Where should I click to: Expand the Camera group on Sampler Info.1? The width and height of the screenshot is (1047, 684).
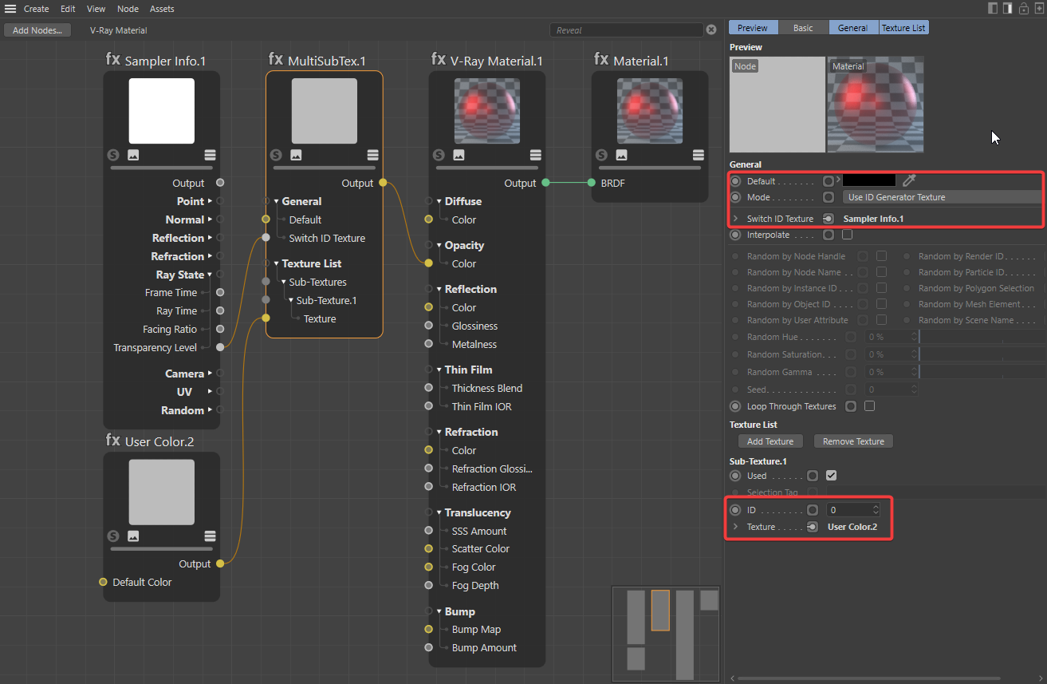click(x=210, y=374)
